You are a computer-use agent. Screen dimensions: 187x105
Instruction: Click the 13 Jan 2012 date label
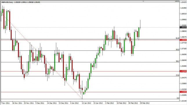pyautogui.click(x=86, y=103)
